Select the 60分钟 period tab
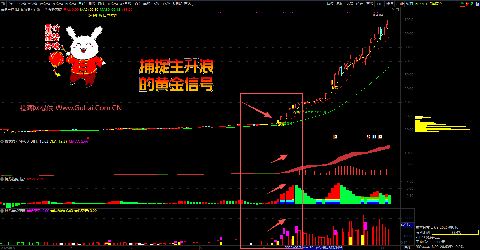 (x=71, y=4)
